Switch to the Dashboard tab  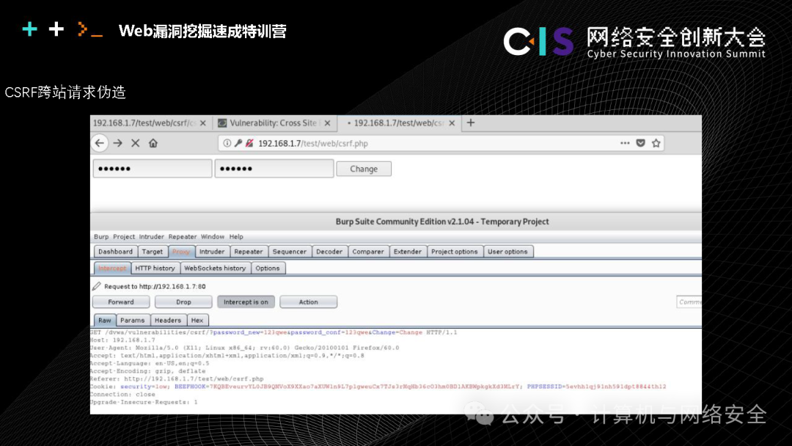(x=116, y=252)
